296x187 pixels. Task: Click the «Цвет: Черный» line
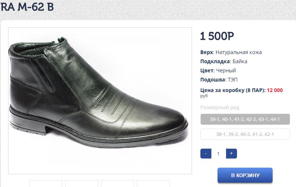pyautogui.click(x=218, y=70)
